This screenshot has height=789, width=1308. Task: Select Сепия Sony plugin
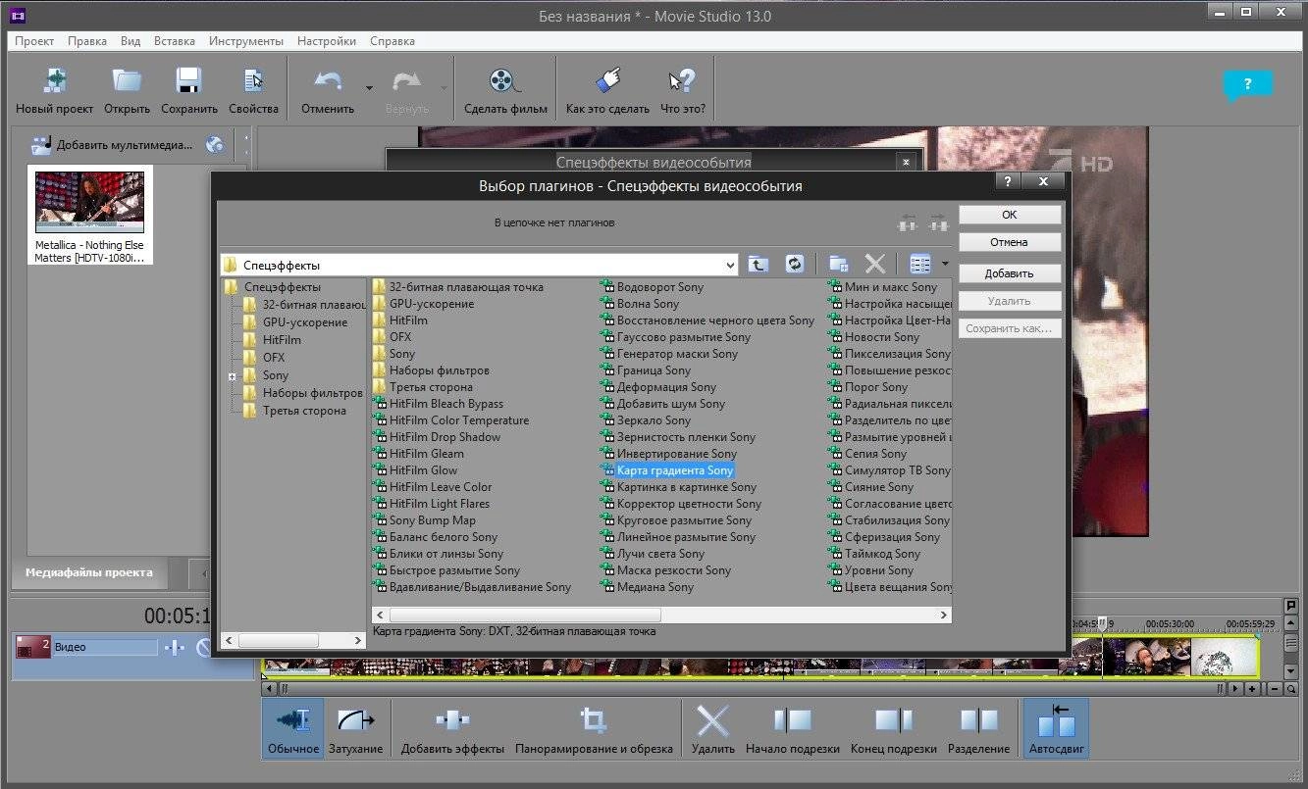pyautogui.click(x=875, y=454)
